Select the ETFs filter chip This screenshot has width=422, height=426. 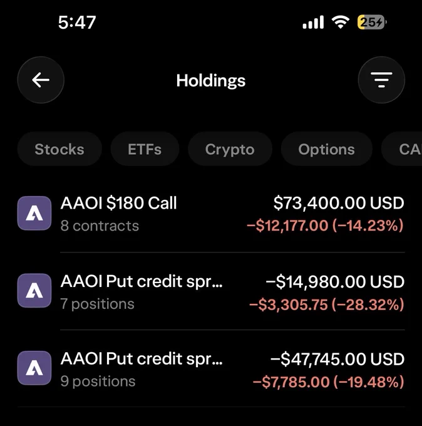click(x=145, y=149)
